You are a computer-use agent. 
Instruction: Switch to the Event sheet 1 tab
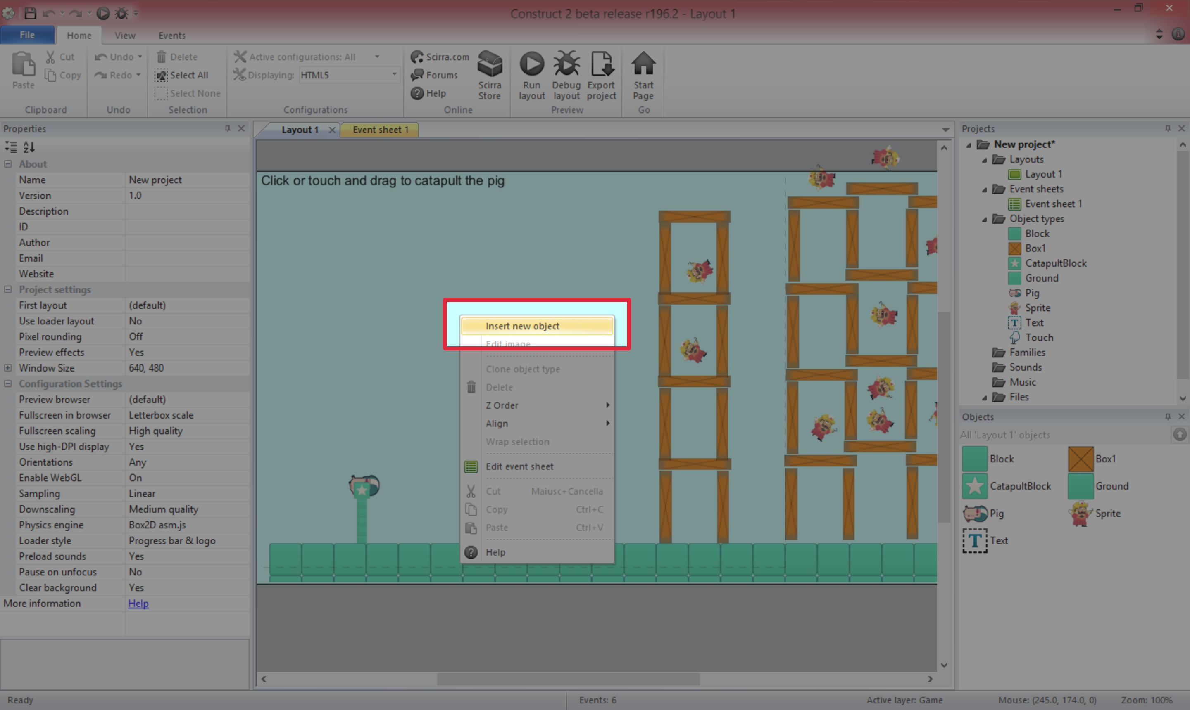[x=380, y=130]
